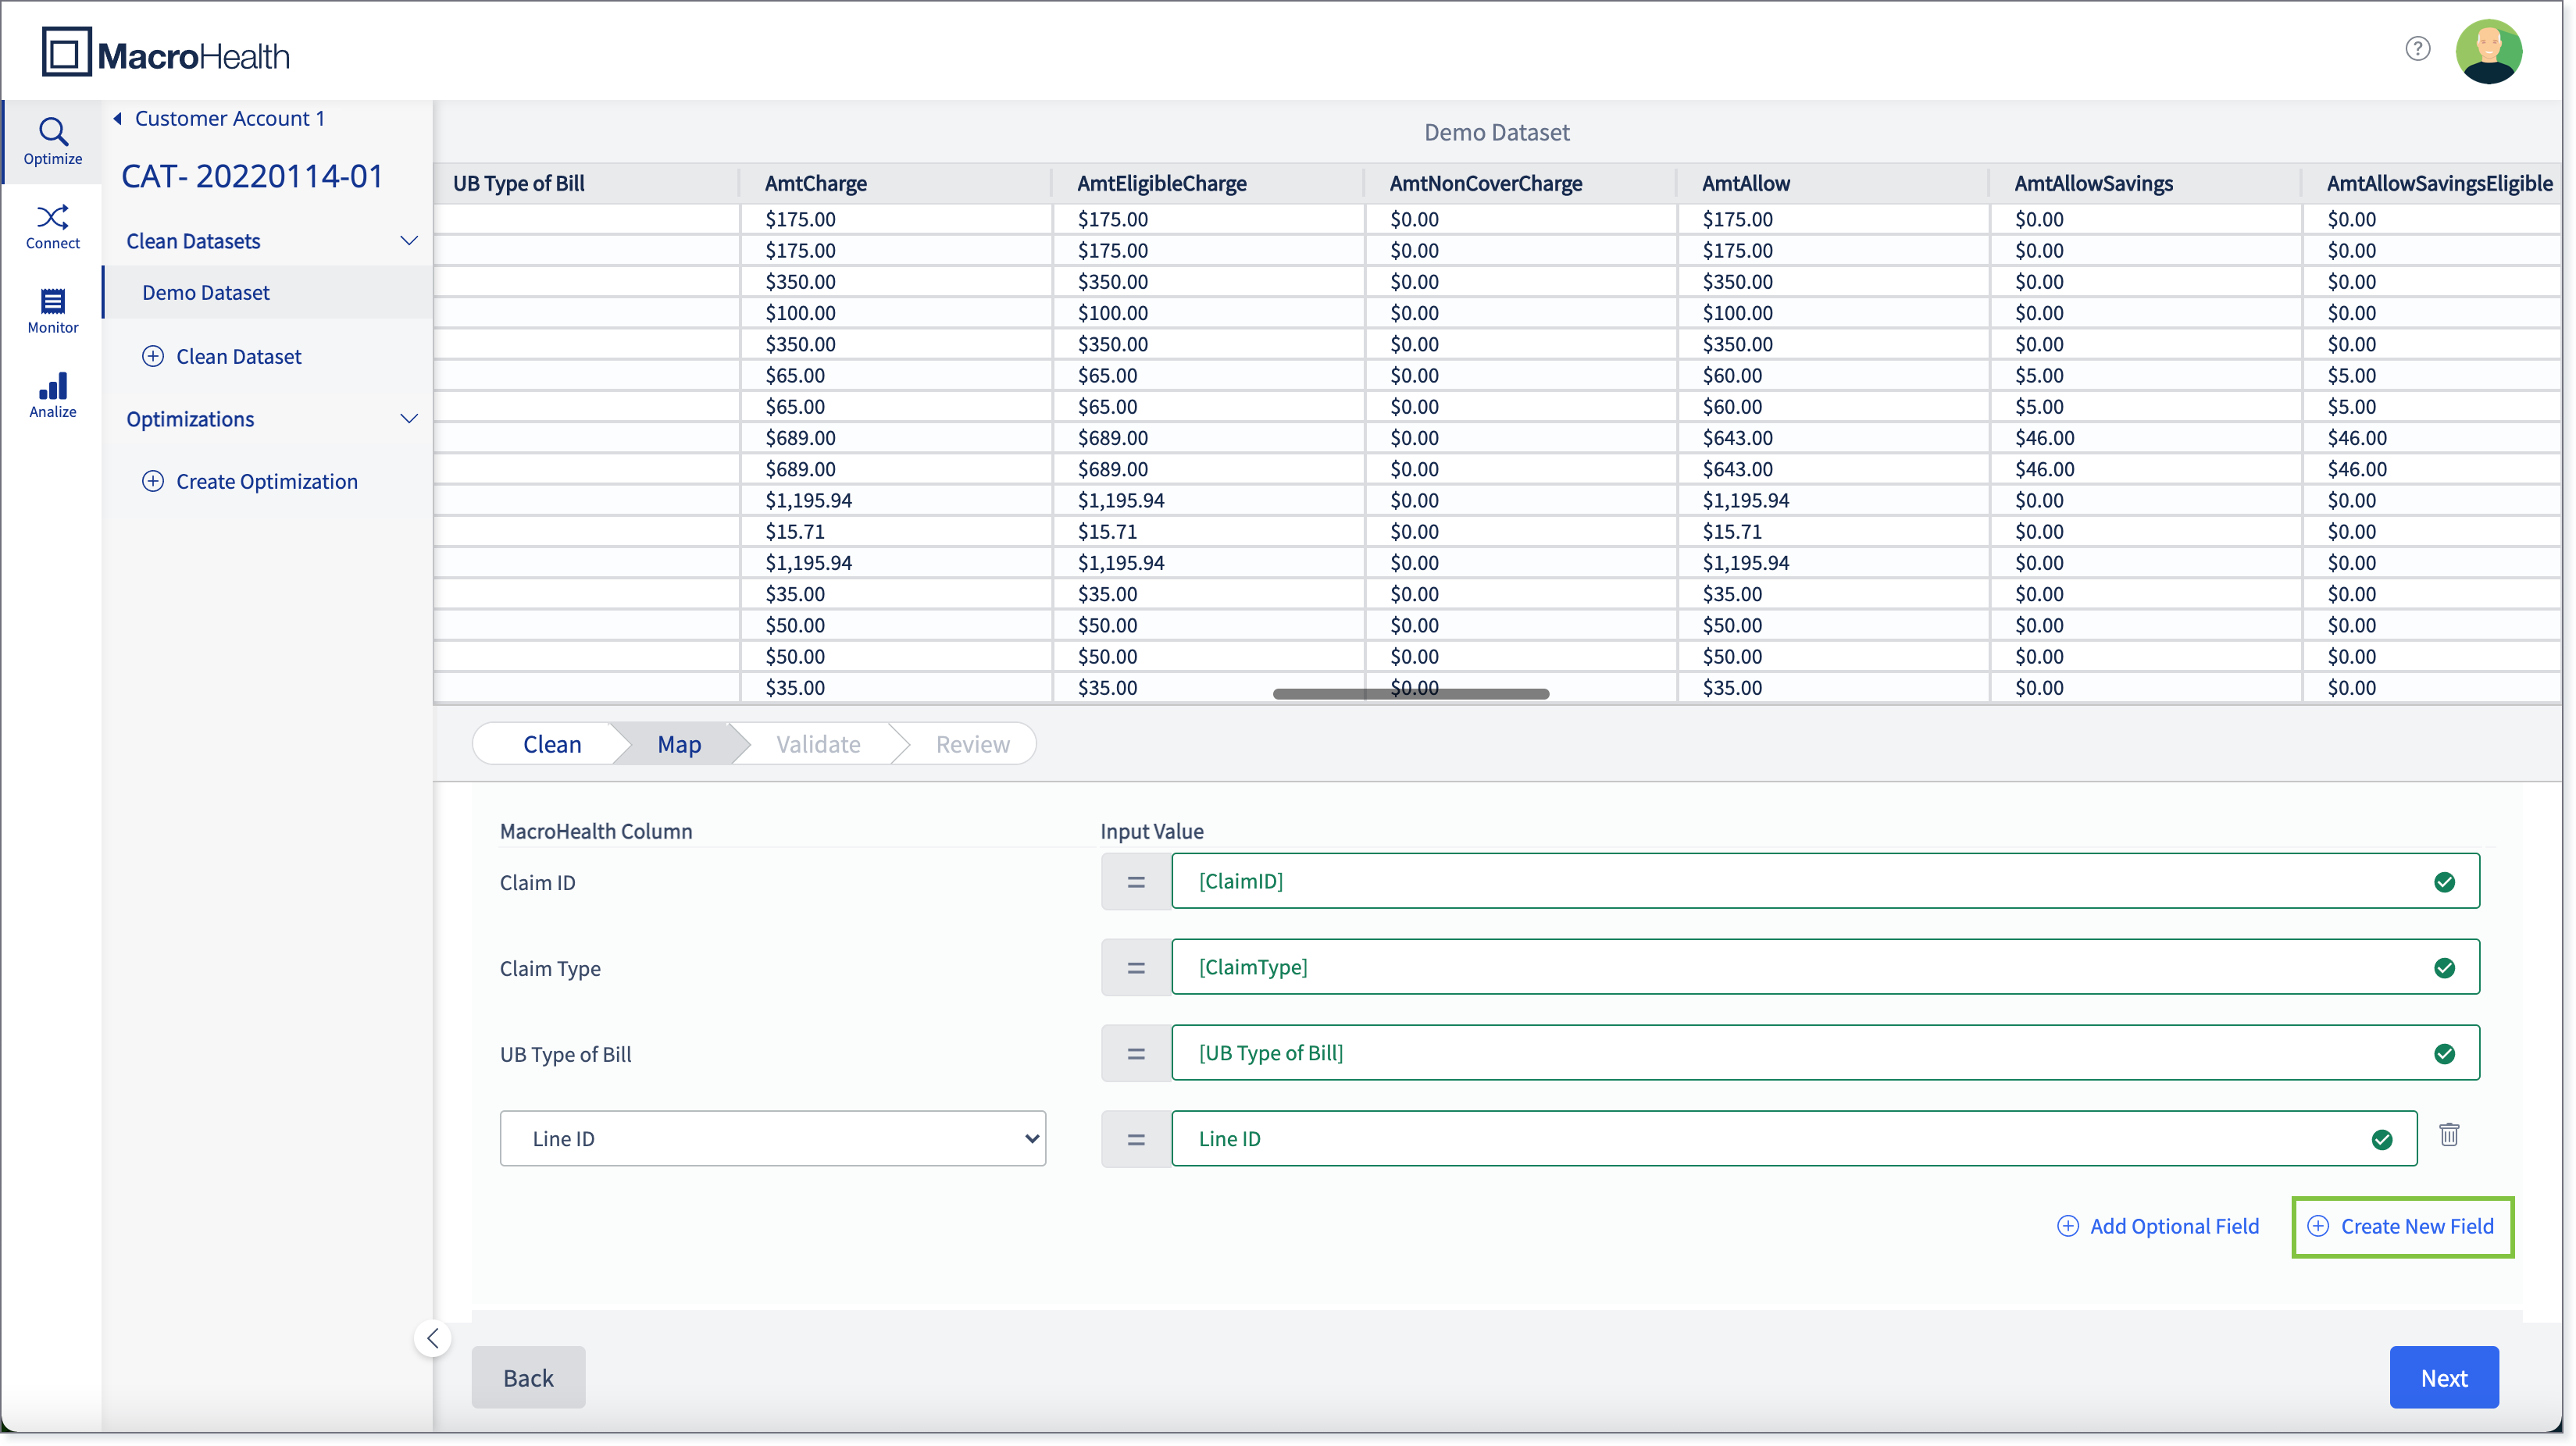Switch to the Validate step tab

pos(818,745)
